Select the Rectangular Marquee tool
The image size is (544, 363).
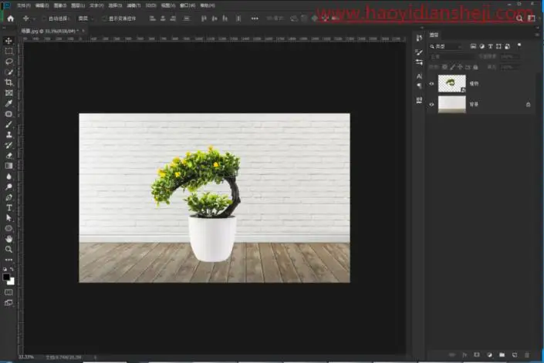point(8,51)
